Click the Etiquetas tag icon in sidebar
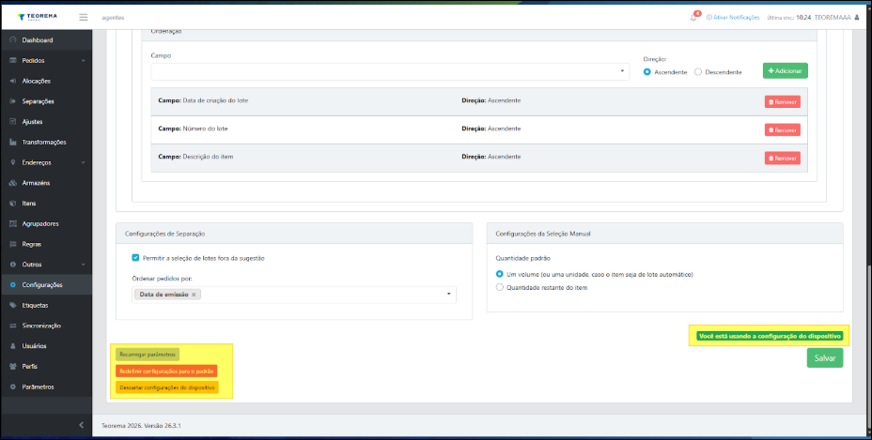This screenshot has height=440, width=872. click(x=12, y=305)
